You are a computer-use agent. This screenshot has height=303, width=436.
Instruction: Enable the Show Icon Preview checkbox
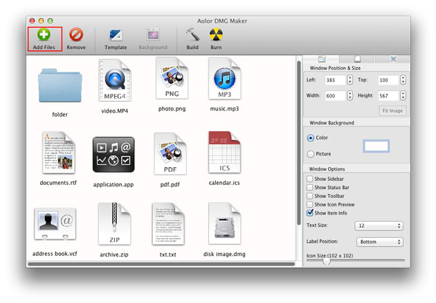tap(310, 204)
